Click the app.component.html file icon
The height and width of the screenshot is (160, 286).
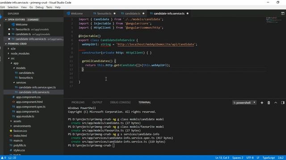[13, 102]
